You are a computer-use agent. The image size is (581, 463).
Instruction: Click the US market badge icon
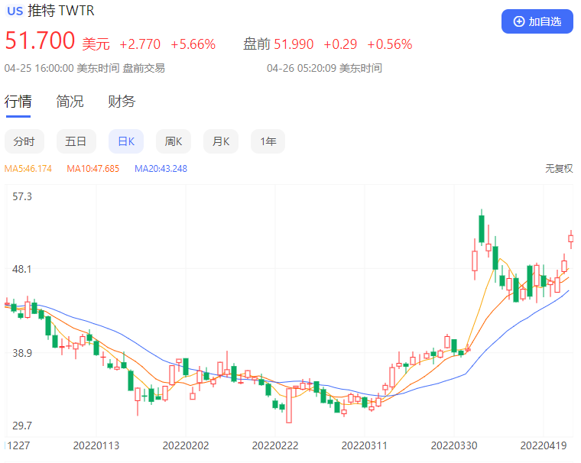(15, 11)
